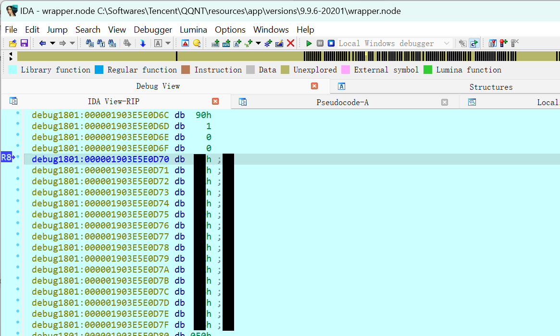This screenshot has width=560, height=336.
Task: Click the letter A text-view icon
Action: coord(158,44)
